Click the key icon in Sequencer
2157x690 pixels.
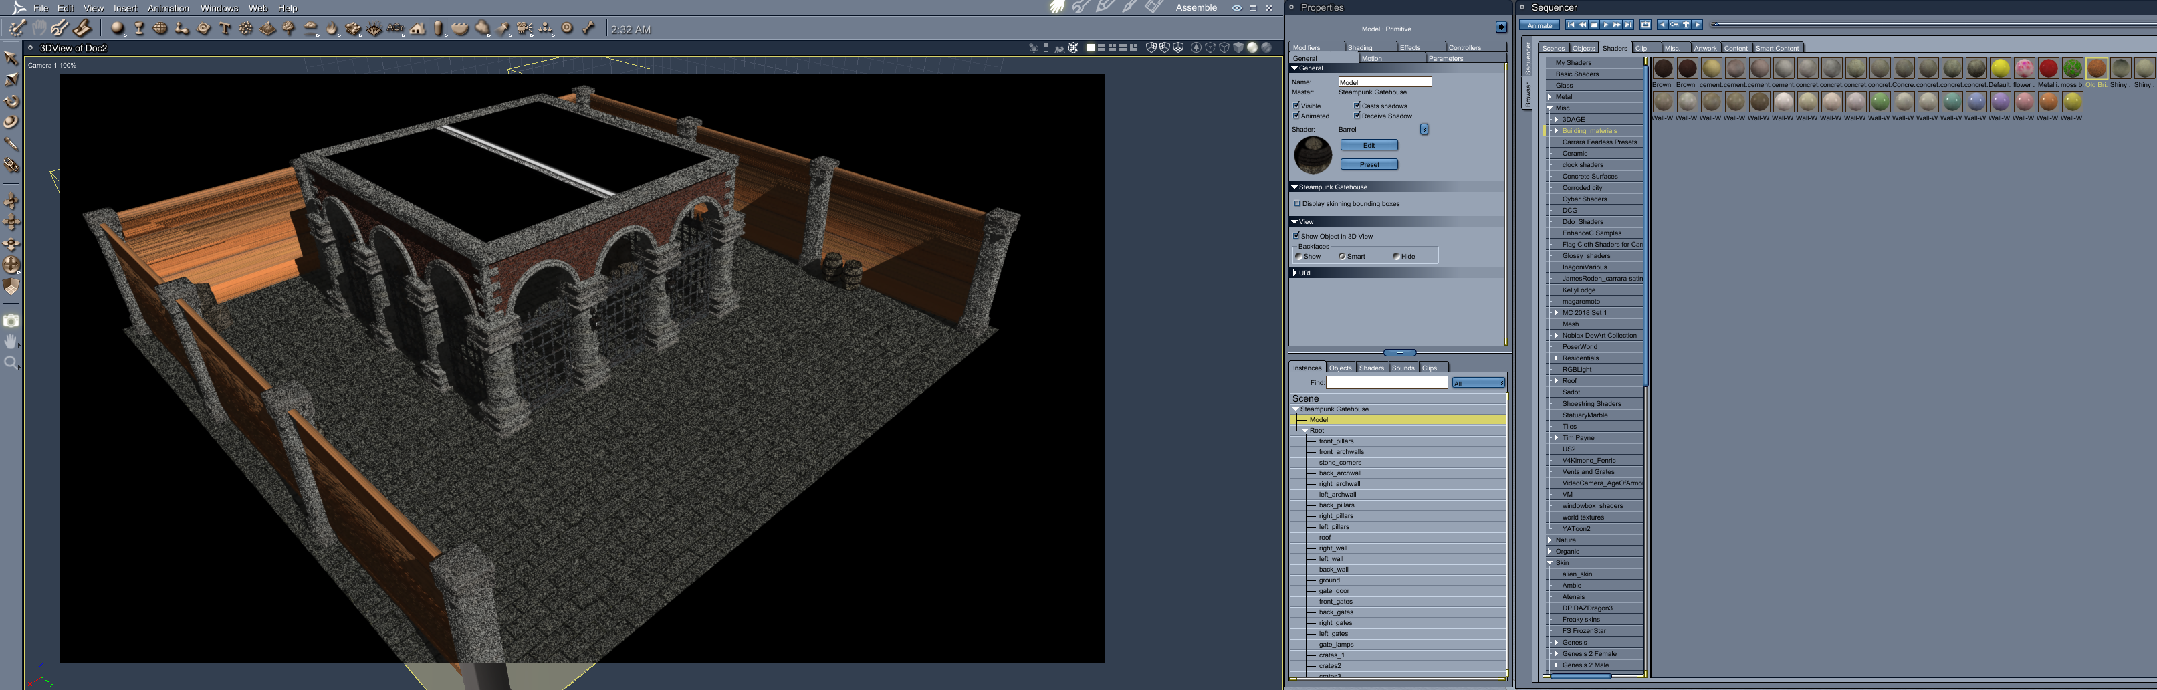pyautogui.click(x=1674, y=24)
